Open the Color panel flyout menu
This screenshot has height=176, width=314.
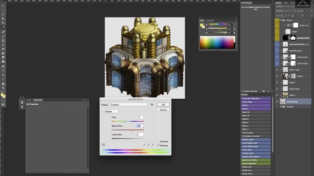[235, 21]
